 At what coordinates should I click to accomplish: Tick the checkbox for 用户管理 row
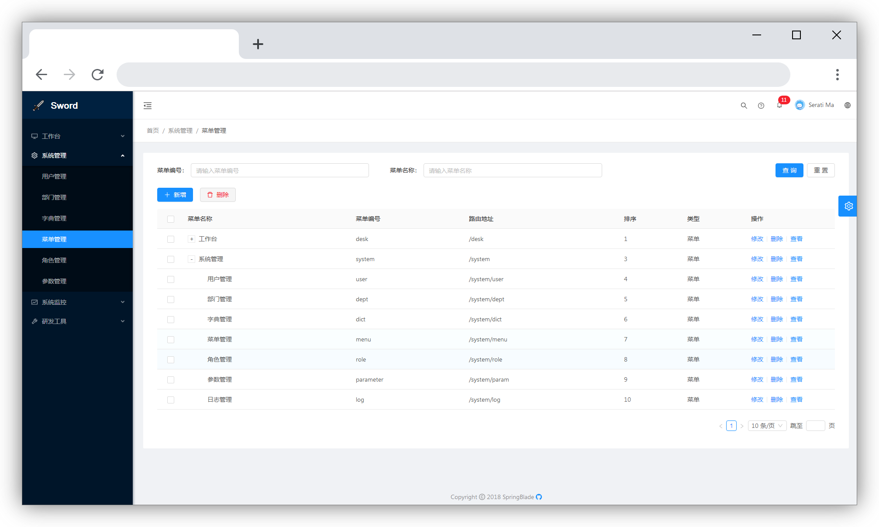171,279
